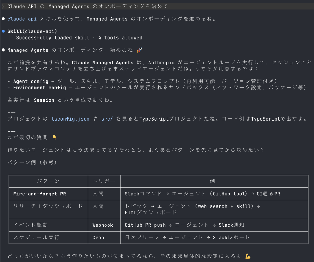Screen dimensions: 314x262
Task: Open the tsconfig.json file link
Action: [70, 119]
